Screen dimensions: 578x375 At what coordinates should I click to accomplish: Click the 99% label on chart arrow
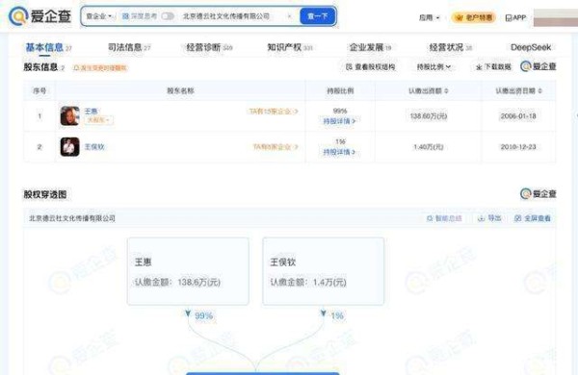point(204,315)
